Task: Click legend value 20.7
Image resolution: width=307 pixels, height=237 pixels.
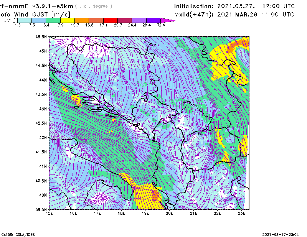Action: pos(118,25)
